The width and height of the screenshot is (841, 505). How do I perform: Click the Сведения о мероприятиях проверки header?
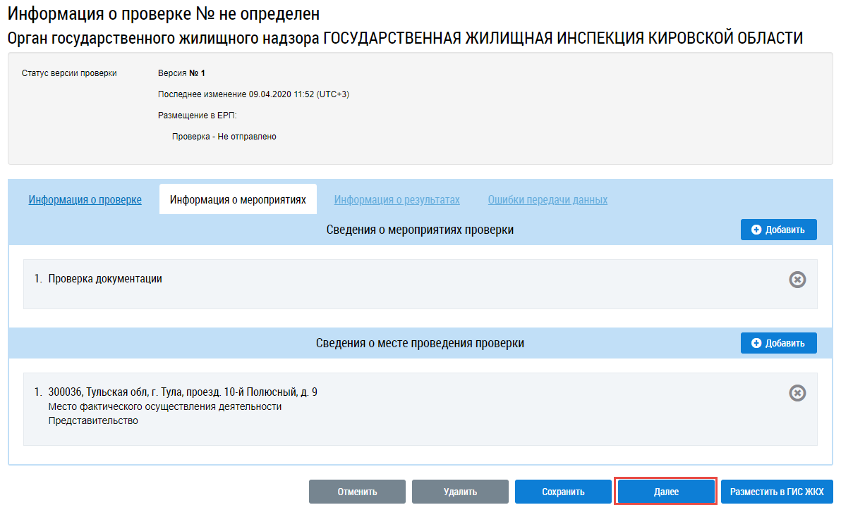[420, 230]
